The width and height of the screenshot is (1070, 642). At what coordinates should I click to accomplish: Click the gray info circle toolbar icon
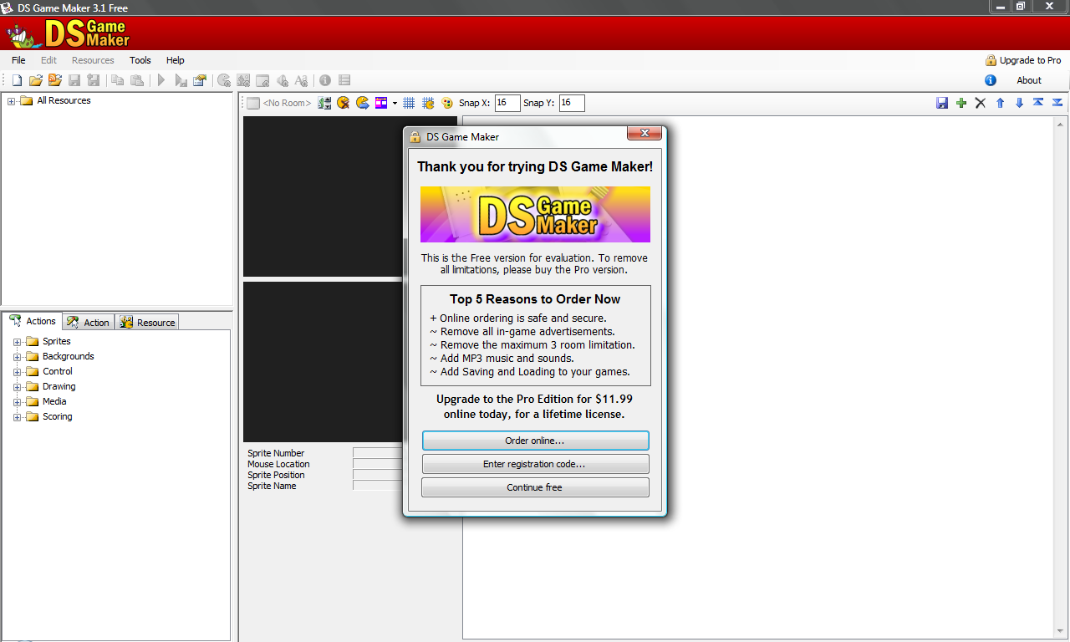325,80
